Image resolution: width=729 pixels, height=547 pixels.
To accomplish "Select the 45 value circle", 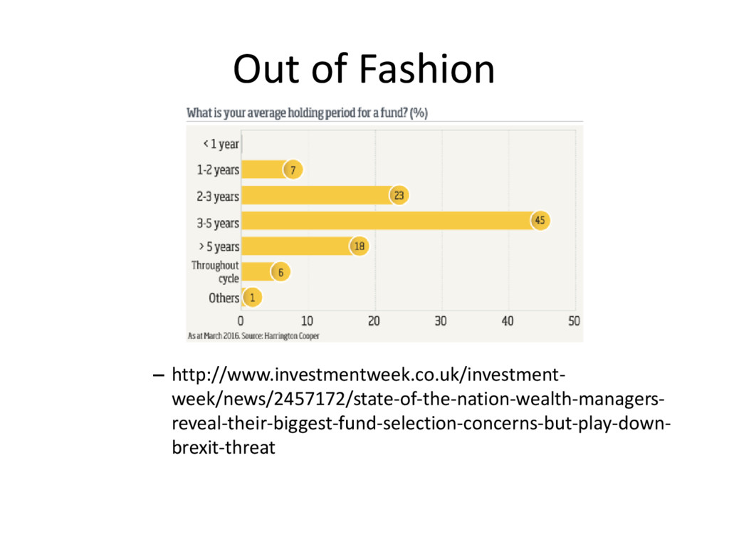I will point(540,221).
